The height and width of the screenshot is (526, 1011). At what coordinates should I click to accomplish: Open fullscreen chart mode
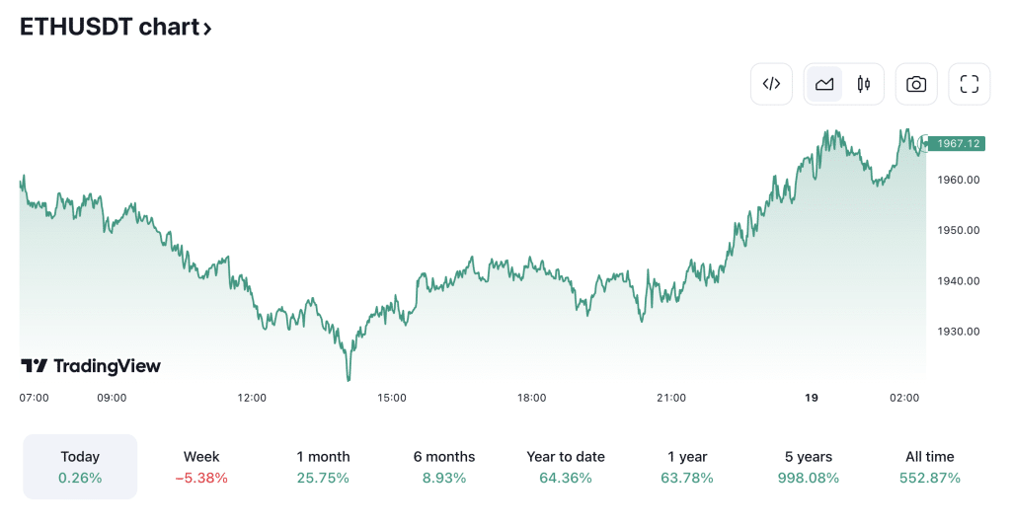point(970,84)
